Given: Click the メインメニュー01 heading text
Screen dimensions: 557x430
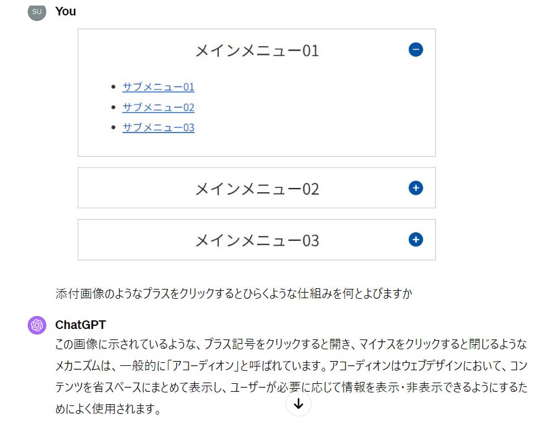Looking at the screenshot, I should tap(257, 51).
